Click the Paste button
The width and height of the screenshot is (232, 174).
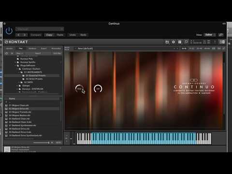click(x=60, y=35)
